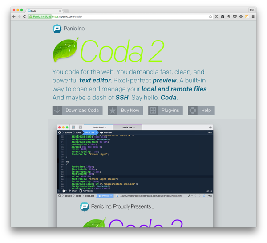Click the green Coda leaf icon
267x243 pixels.
[x=66, y=50]
